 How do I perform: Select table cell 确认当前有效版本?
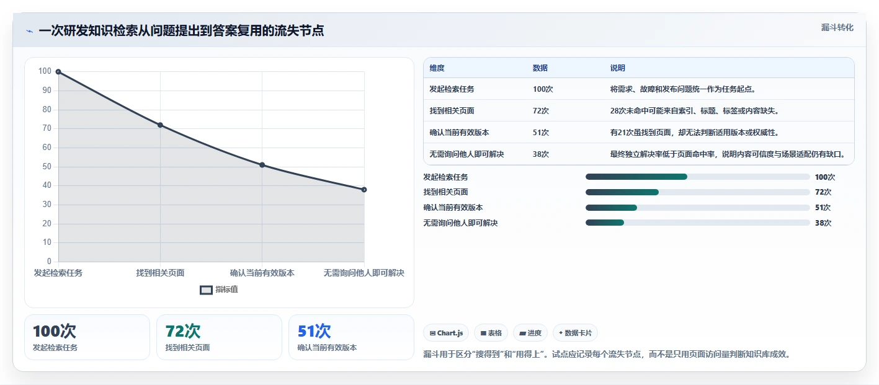[459, 133]
